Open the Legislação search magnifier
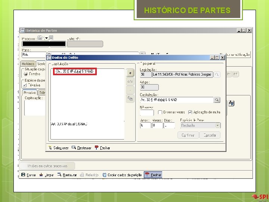 (x=217, y=74)
